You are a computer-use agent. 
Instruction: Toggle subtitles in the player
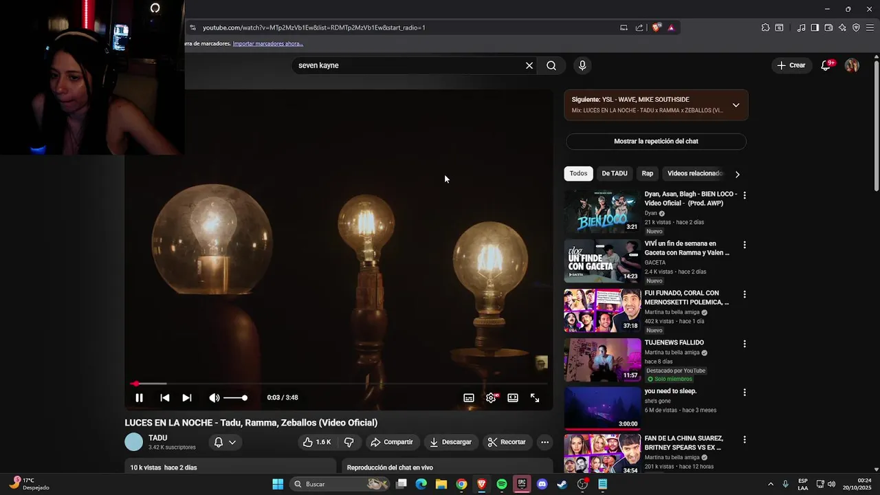(469, 397)
